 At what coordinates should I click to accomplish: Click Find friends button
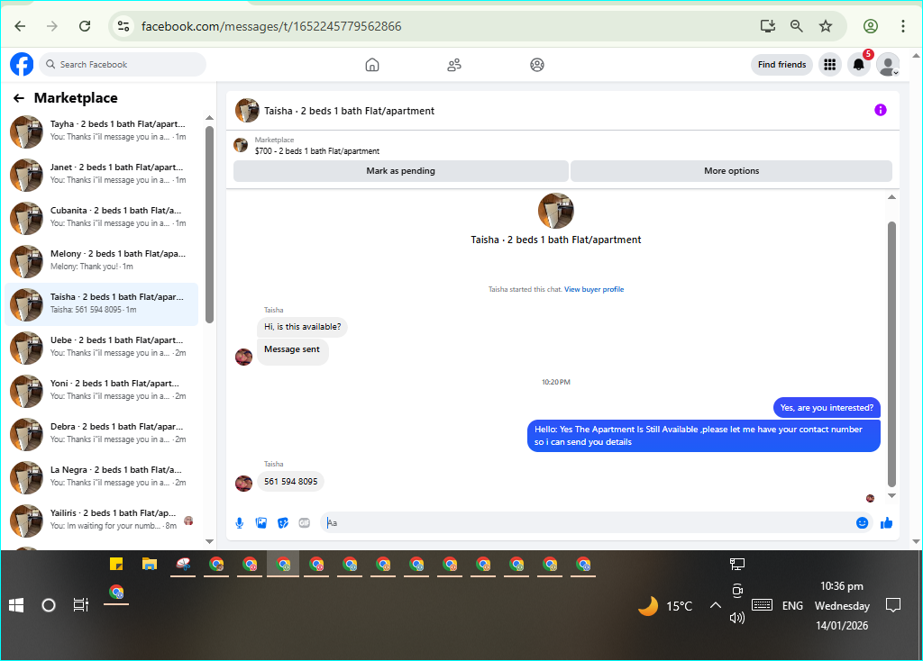click(x=781, y=65)
